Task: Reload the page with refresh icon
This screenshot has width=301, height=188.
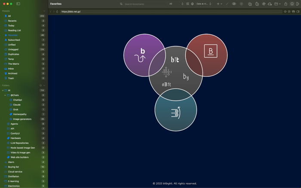Action: tap(57, 12)
